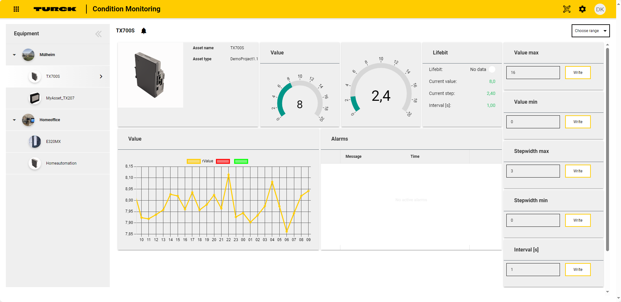Image resolution: width=621 pixels, height=302 pixels.
Task: Open the apps grid menu
Action: pyautogui.click(x=16, y=9)
